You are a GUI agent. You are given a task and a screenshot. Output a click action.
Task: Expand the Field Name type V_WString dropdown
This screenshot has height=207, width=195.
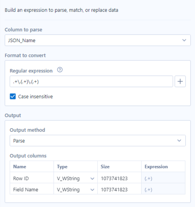point(76,189)
